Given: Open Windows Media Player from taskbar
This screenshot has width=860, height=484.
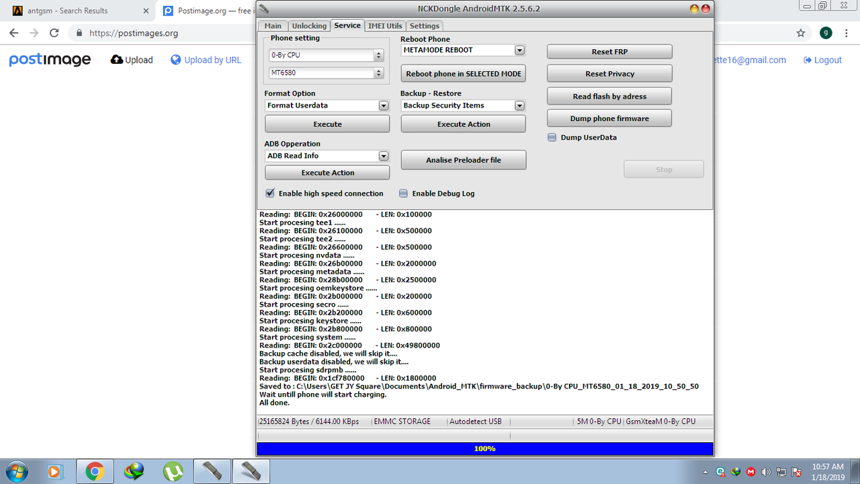Looking at the screenshot, I should pyautogui.click(x=56, y=472).
